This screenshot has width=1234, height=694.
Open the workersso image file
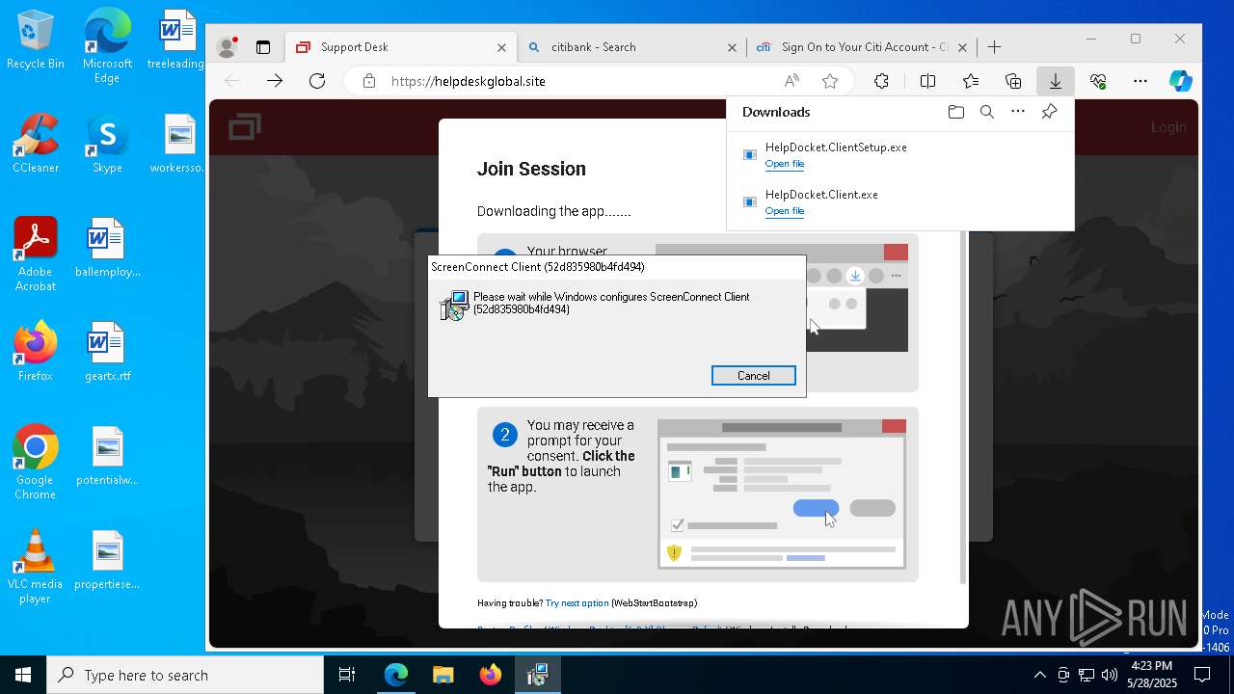(x=177, y=145)
